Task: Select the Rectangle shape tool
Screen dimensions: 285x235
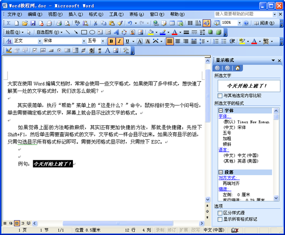Action: coord(84,32)
